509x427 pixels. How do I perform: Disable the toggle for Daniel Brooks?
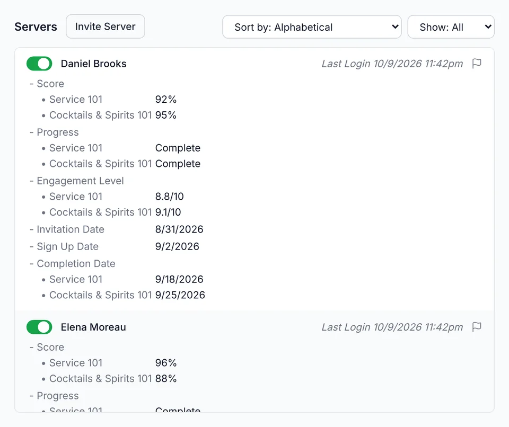[39, 64]
